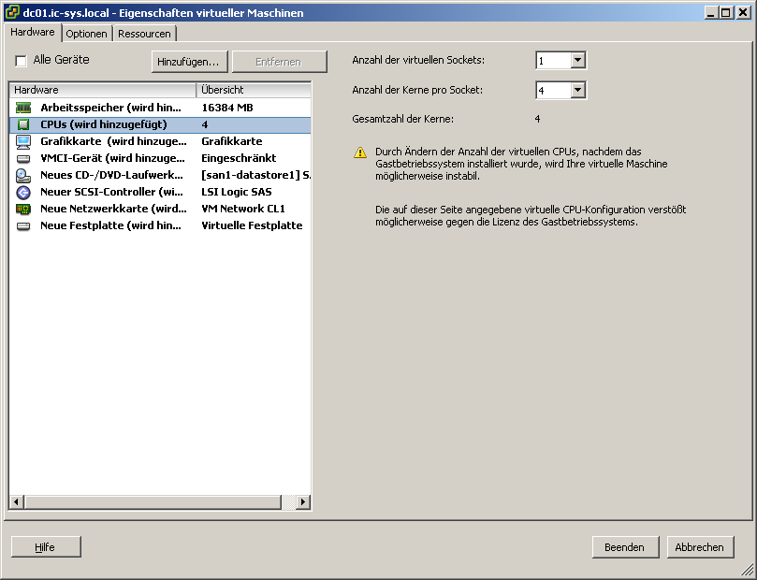Open the Kerne pro Socket dropdown
The image size is (757, 580).
[577, 91]
